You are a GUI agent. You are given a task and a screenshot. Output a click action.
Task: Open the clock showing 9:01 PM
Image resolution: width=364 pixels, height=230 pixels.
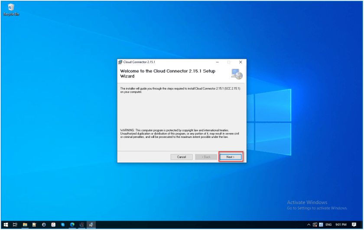tap(341, 224)
